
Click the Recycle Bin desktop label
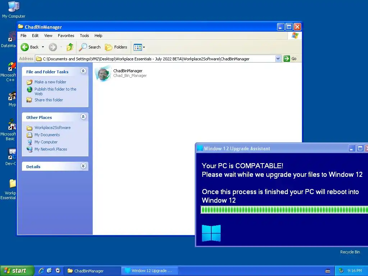click(350, 252)
